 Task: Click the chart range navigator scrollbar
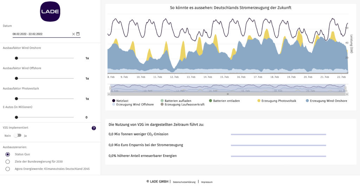[228, 94]
